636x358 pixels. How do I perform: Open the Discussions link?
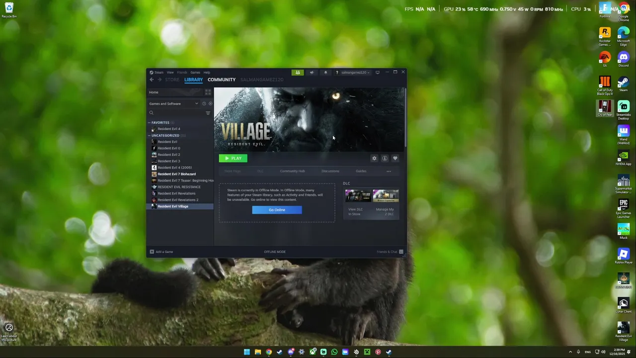(330, 171)
